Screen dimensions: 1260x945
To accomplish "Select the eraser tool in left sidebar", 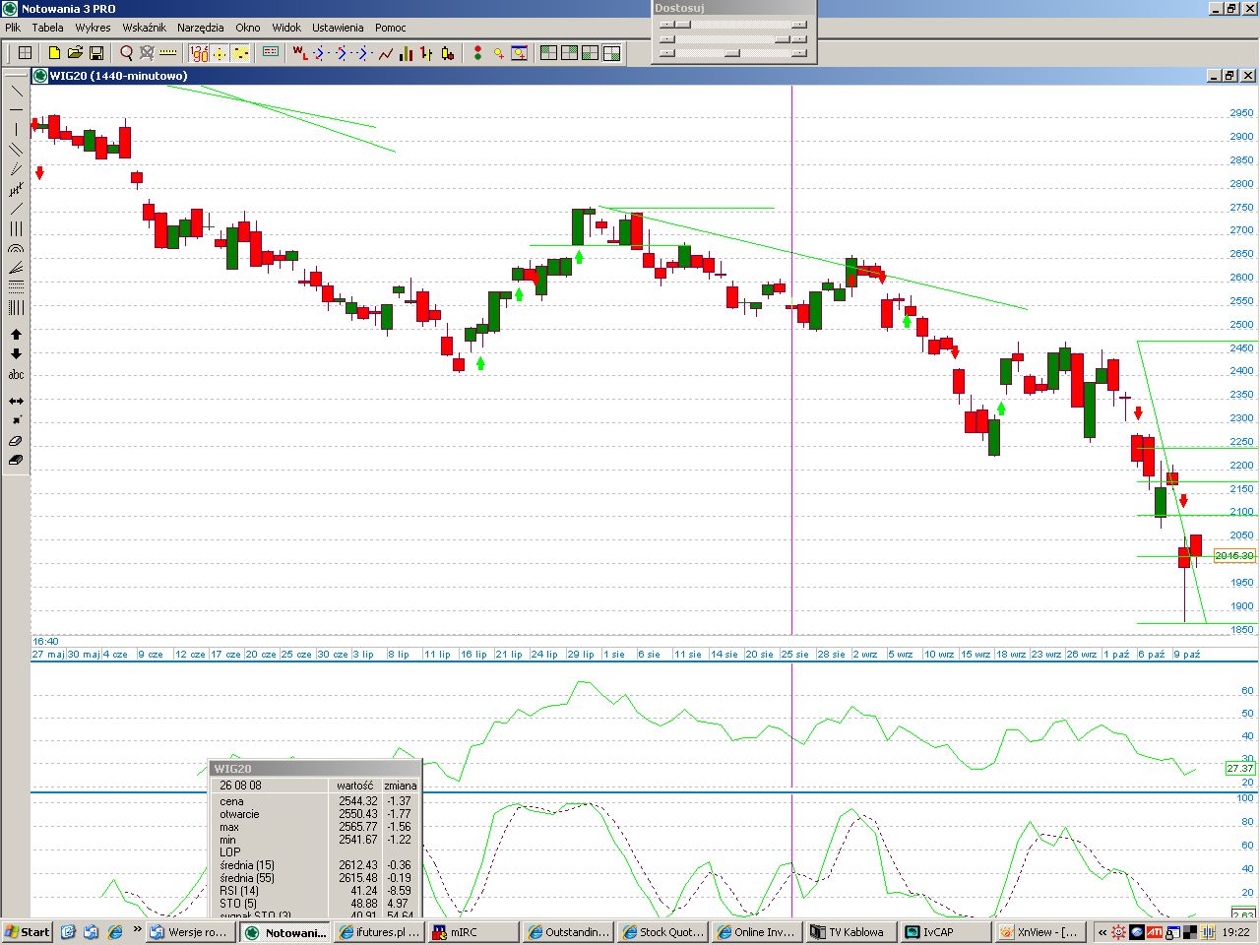I will point(16,441).
